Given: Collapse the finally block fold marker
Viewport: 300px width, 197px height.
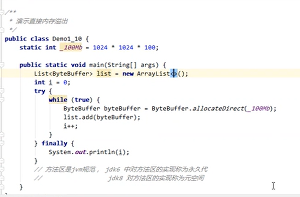Looking at the screenshot, I should (x=2, y=143).
